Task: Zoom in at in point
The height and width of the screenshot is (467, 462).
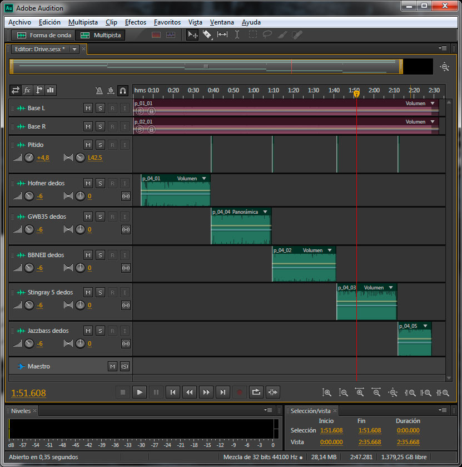Action: (410, 392)
